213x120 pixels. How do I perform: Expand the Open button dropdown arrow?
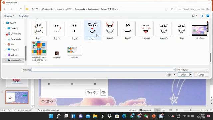(191, 75)
